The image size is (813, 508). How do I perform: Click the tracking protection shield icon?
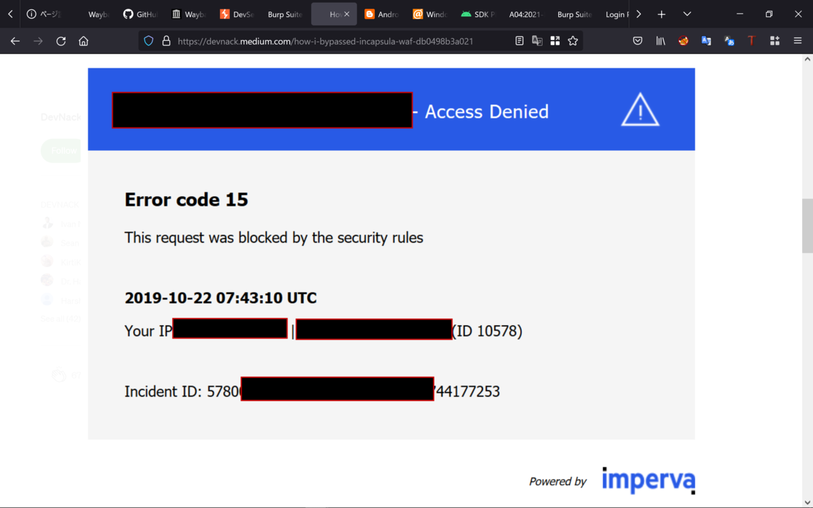pyautogui.click(x=149, y=41)
